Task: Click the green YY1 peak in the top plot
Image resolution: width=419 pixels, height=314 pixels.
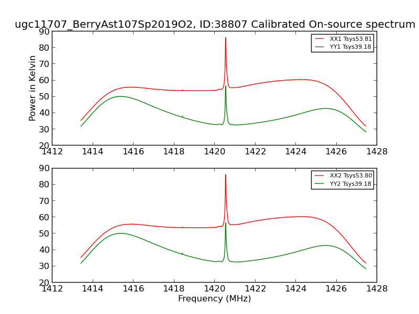Action: pyautogui.click(x=226, y=86)
